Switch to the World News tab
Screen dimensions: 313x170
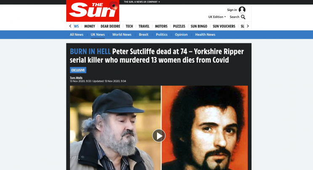click(122, 35)
